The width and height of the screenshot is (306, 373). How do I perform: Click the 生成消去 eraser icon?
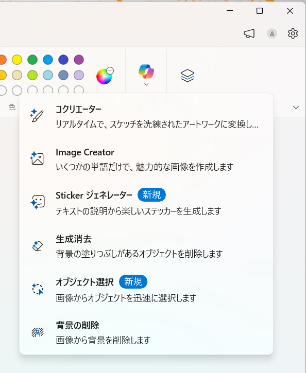38,246
